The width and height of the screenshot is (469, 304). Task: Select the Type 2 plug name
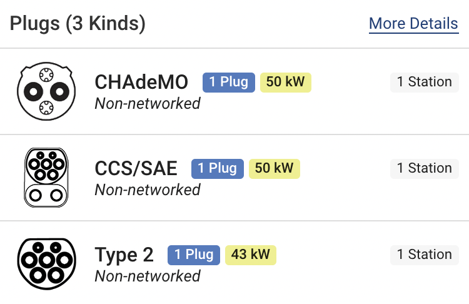[x=124, y=255]
